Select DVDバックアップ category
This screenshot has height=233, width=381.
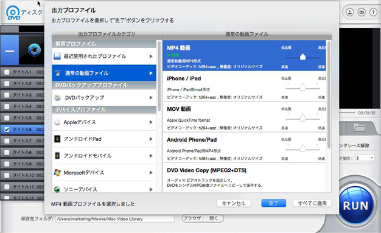[x=104, y=98]
